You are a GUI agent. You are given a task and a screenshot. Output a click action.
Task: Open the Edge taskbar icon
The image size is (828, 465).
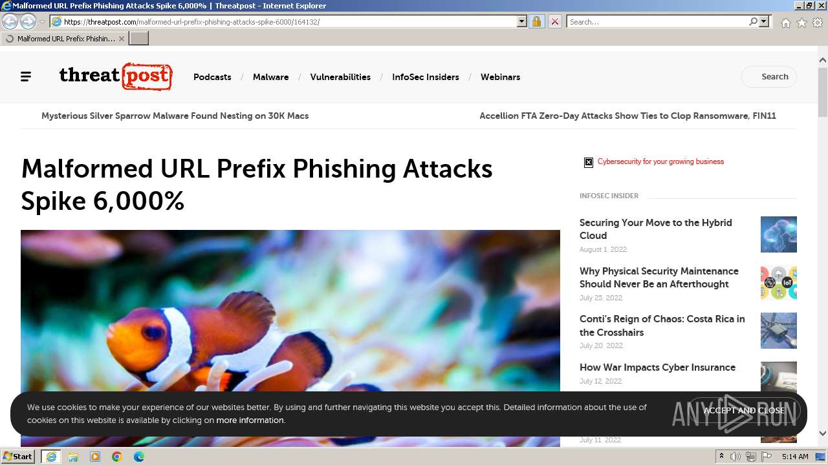[139, 457]
